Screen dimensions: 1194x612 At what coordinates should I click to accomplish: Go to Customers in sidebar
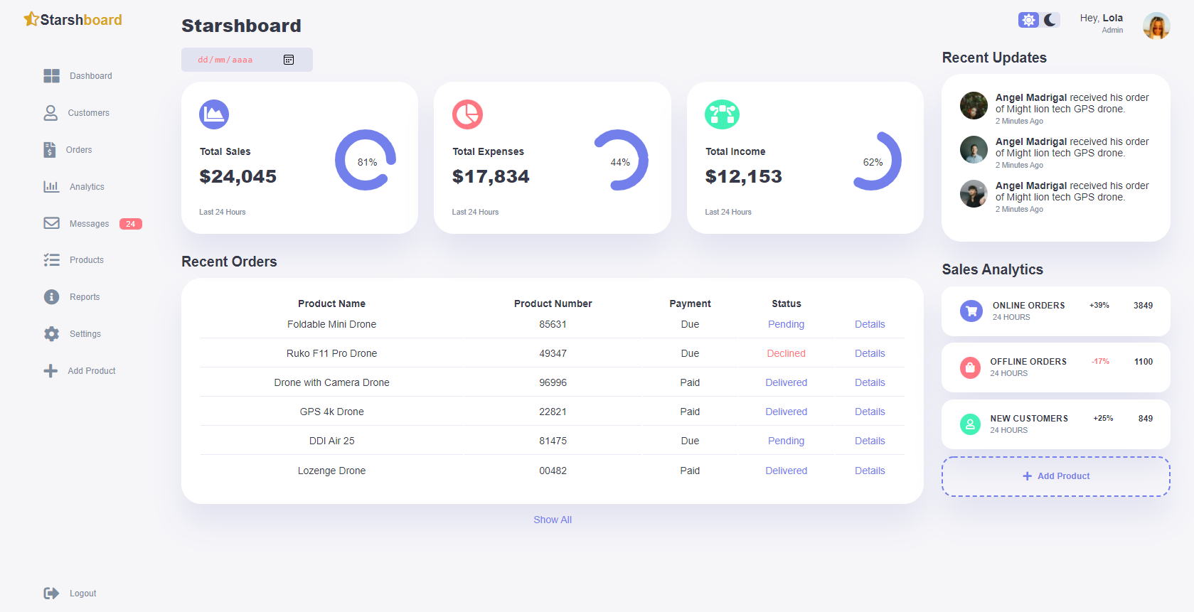pyautogui.click(x=88, y=113)
